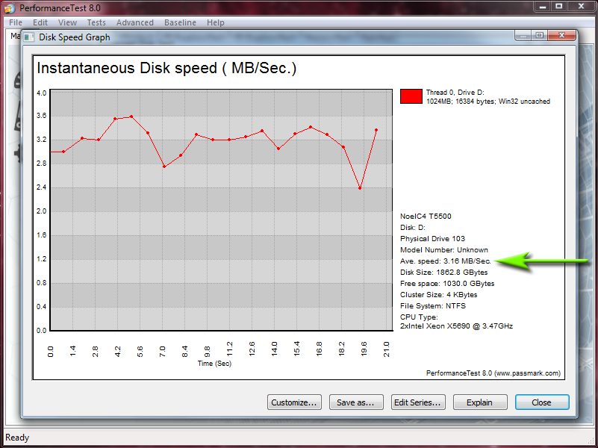Click '1024MB; 16384 bytes; Win32 uncached' text
This screenshot has height=448, width=598.
488,102
